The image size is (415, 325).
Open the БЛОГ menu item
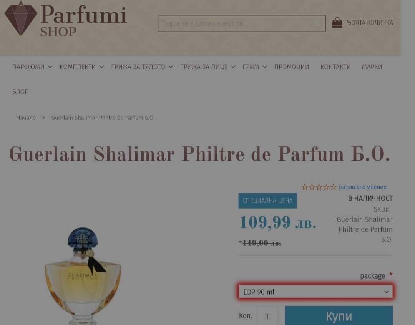(x=20, y=92)
